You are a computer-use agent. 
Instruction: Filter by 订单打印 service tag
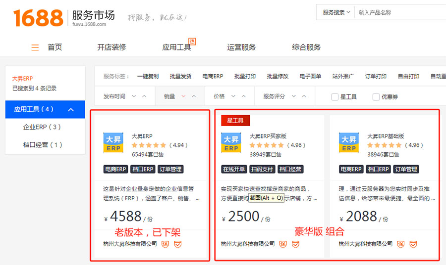click(376, 76)
